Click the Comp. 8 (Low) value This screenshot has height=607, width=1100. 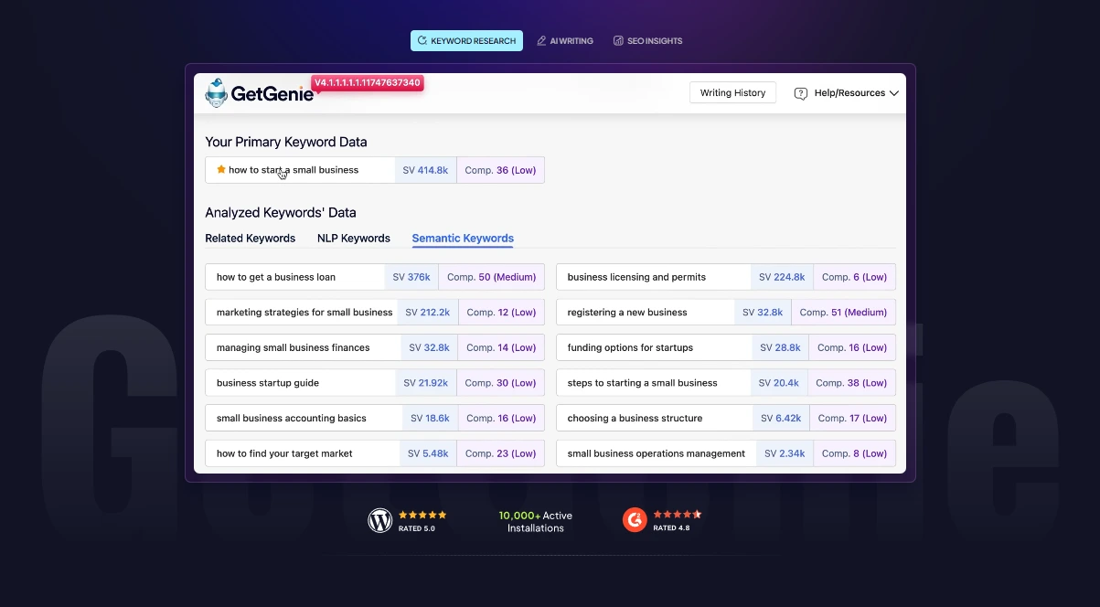click(854, 453)
